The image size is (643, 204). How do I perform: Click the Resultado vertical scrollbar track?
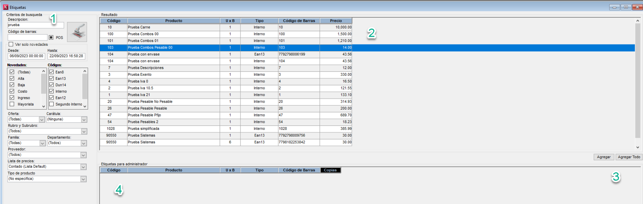point(637,92)
